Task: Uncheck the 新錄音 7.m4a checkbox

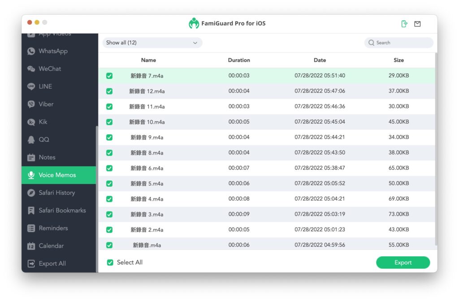Action: pyautogui.click(x=109, y=76)
